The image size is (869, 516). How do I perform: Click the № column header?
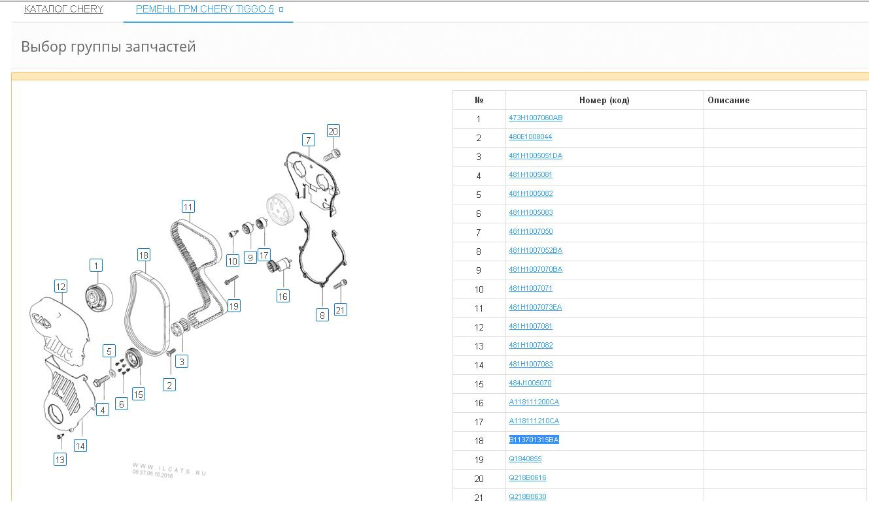(x=479, y=100)
